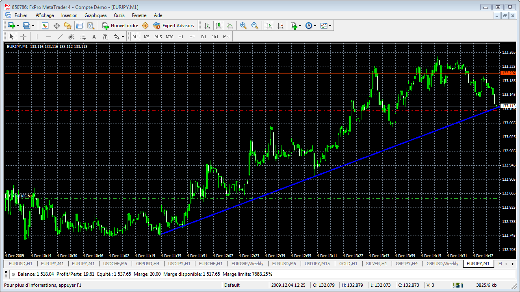Open the Aide menu
The image size is (520, 292).
[x=158, y=15]
